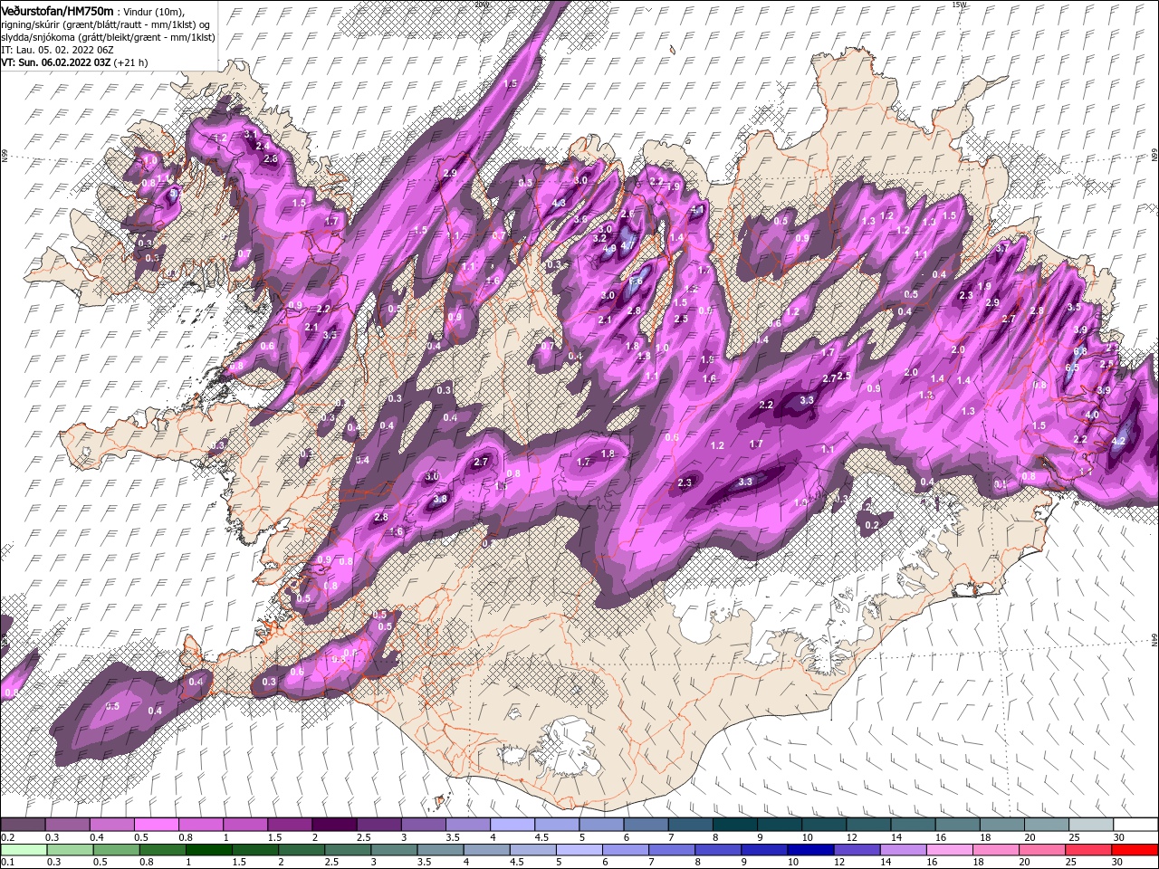Viewport: 1159px width, 869px height.
Task: Click the 0.1 label on rain scale
Action: click(6, 863)
